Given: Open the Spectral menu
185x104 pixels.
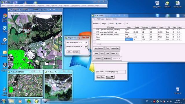Looking at the screenshot, I should tap(54, 5).
